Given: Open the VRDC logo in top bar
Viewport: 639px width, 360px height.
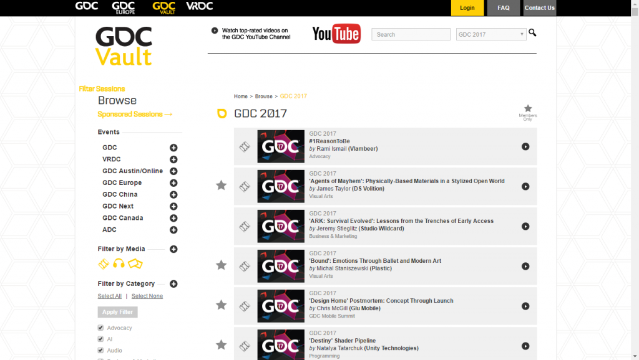Looking at the screenshot, I should pyautogui.click(x=199, y=6).
